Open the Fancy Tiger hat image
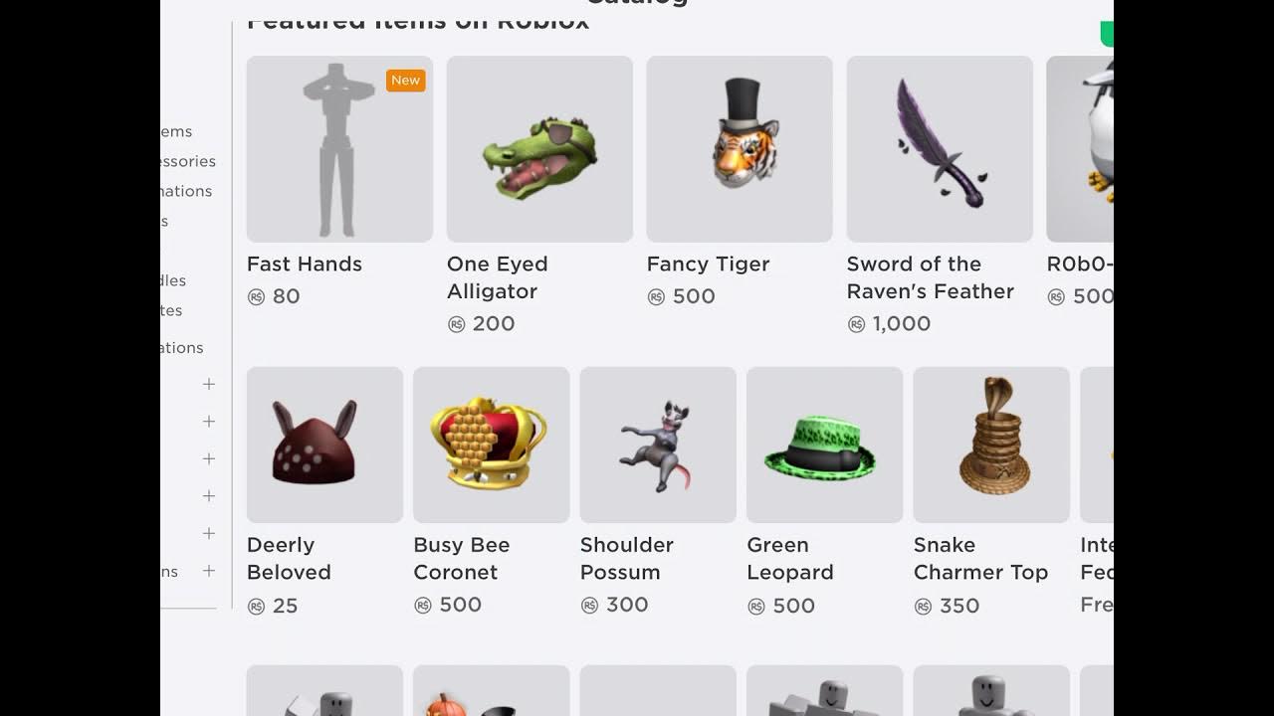This screenshot has width=1274, height=716. click(740, 149)
